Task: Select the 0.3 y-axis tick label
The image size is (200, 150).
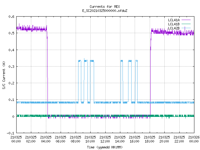Action: click(x=11, y=67)
